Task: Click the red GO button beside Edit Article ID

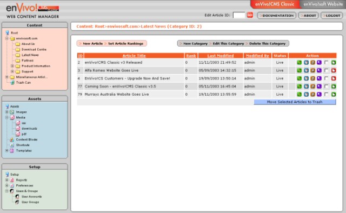Action: click(250, 15)
